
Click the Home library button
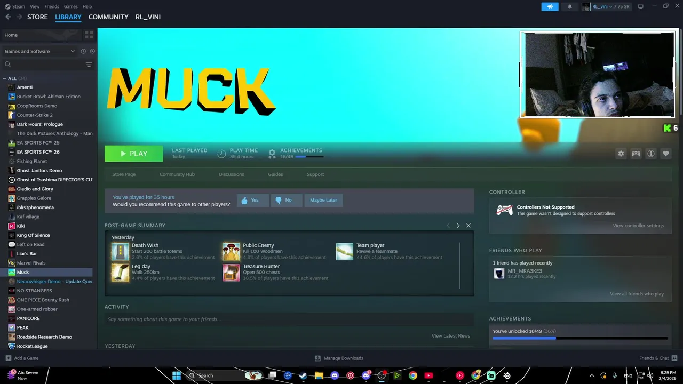coord(42,35)
